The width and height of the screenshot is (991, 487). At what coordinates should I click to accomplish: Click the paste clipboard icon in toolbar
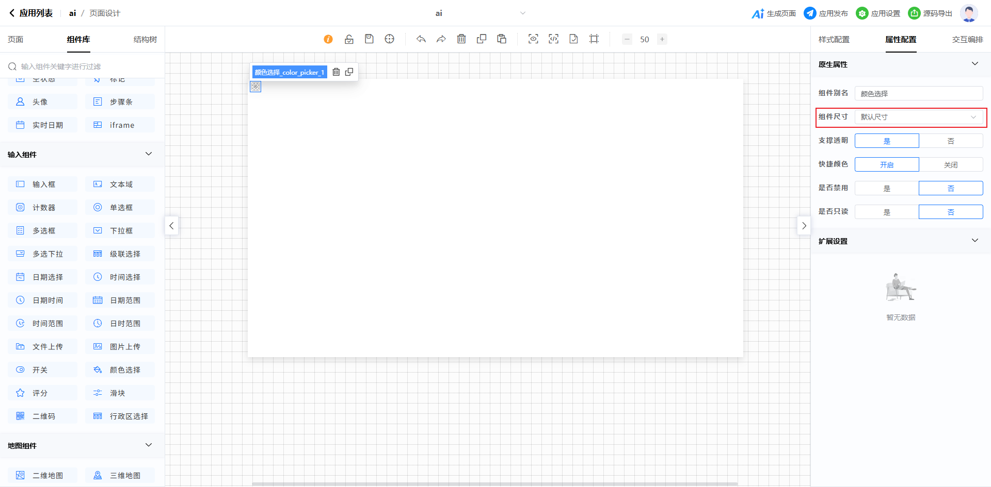click(502, 39)
